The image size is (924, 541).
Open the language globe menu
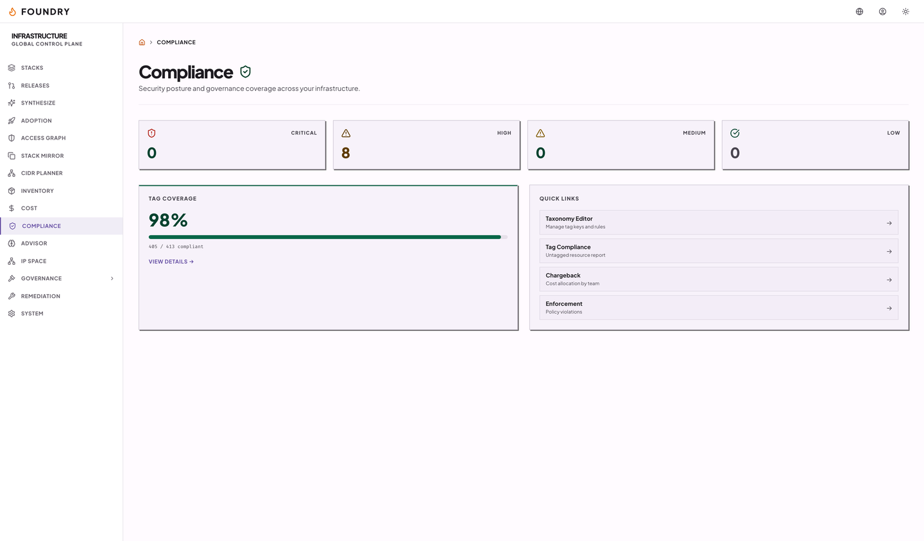pos(860,12)
